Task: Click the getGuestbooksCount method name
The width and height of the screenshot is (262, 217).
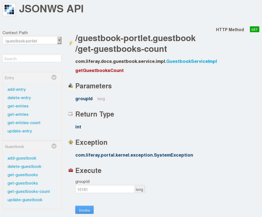Action: click(100, 70)
